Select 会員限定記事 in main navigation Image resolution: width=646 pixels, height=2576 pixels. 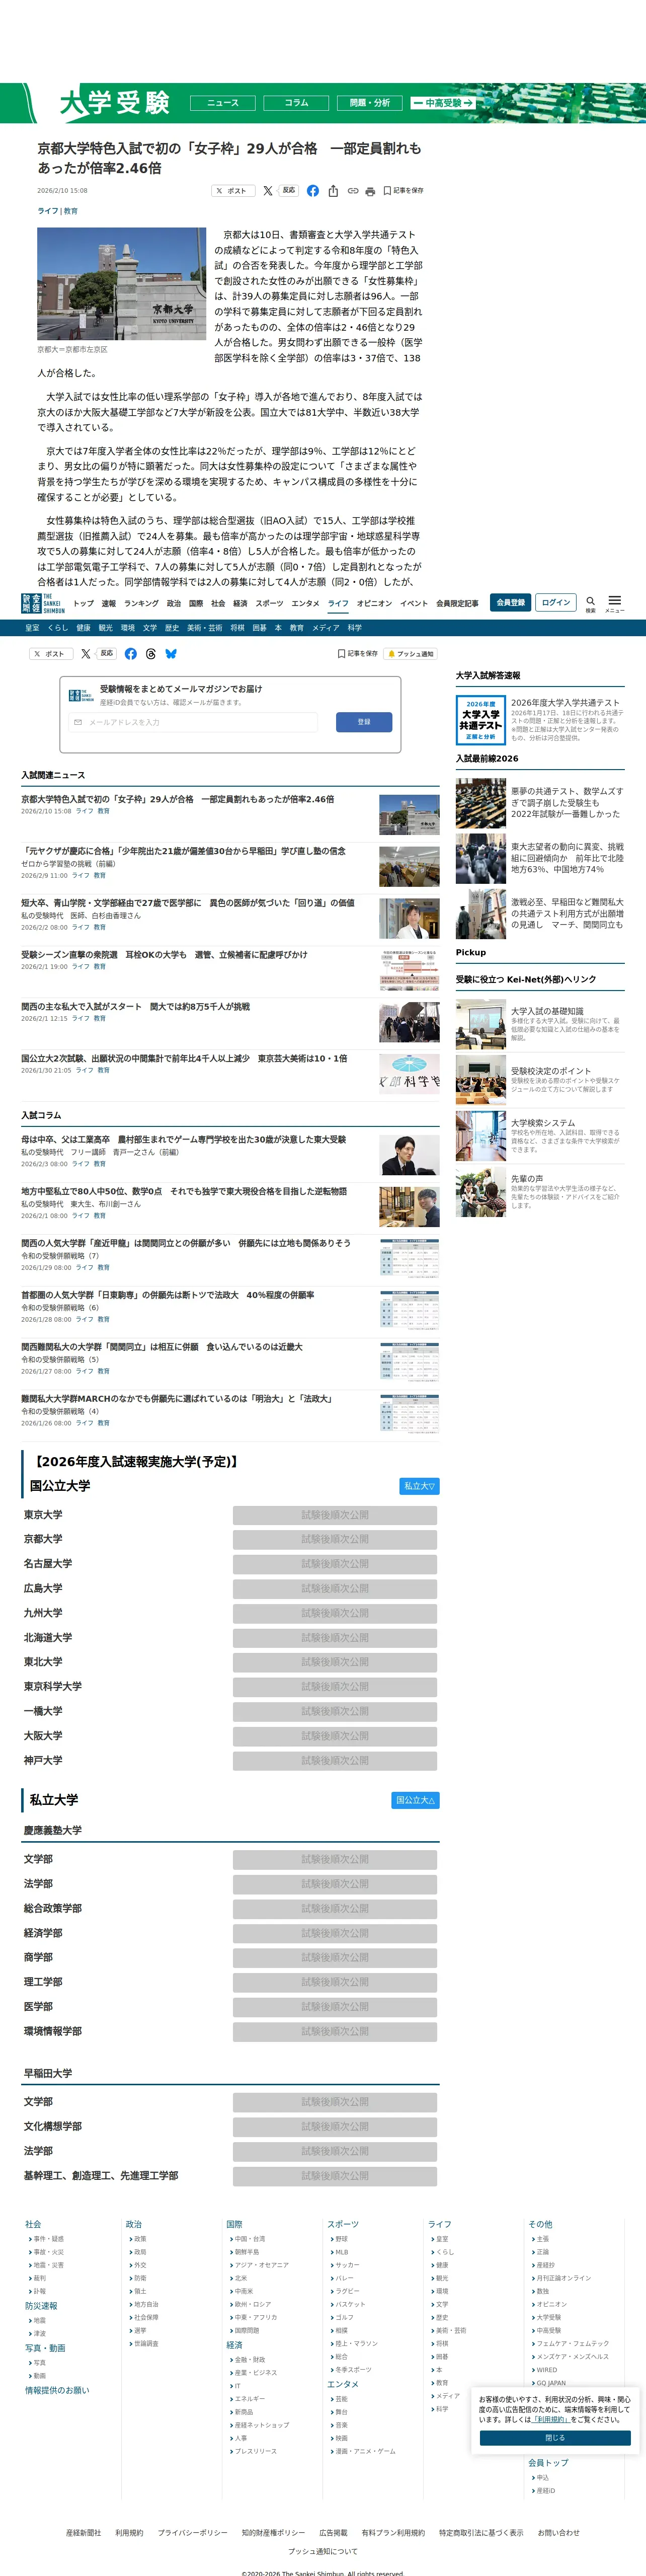(x=457, y=603)
